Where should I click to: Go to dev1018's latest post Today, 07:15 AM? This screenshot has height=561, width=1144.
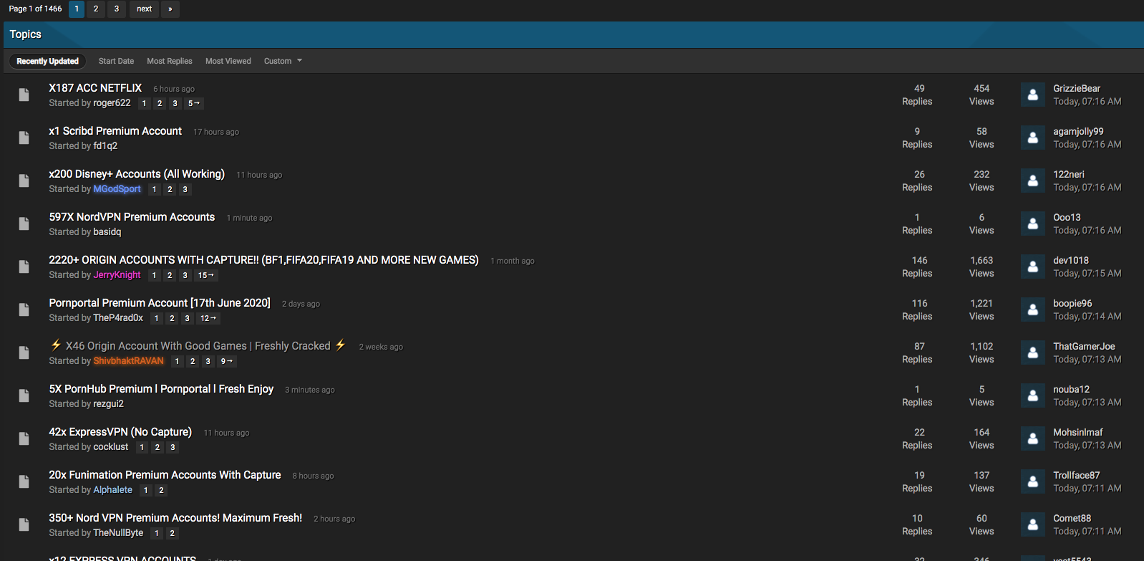click(1087, 274)
